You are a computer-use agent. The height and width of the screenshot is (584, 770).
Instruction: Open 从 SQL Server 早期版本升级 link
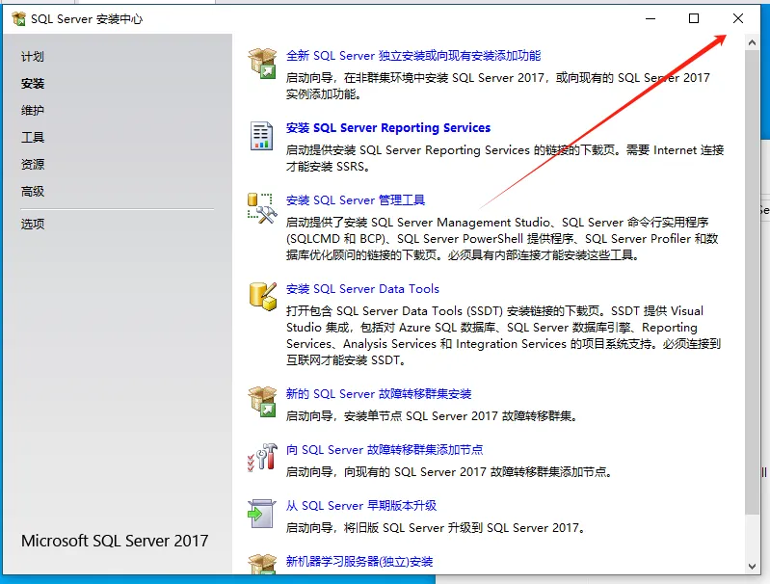(x=361, y=505)
